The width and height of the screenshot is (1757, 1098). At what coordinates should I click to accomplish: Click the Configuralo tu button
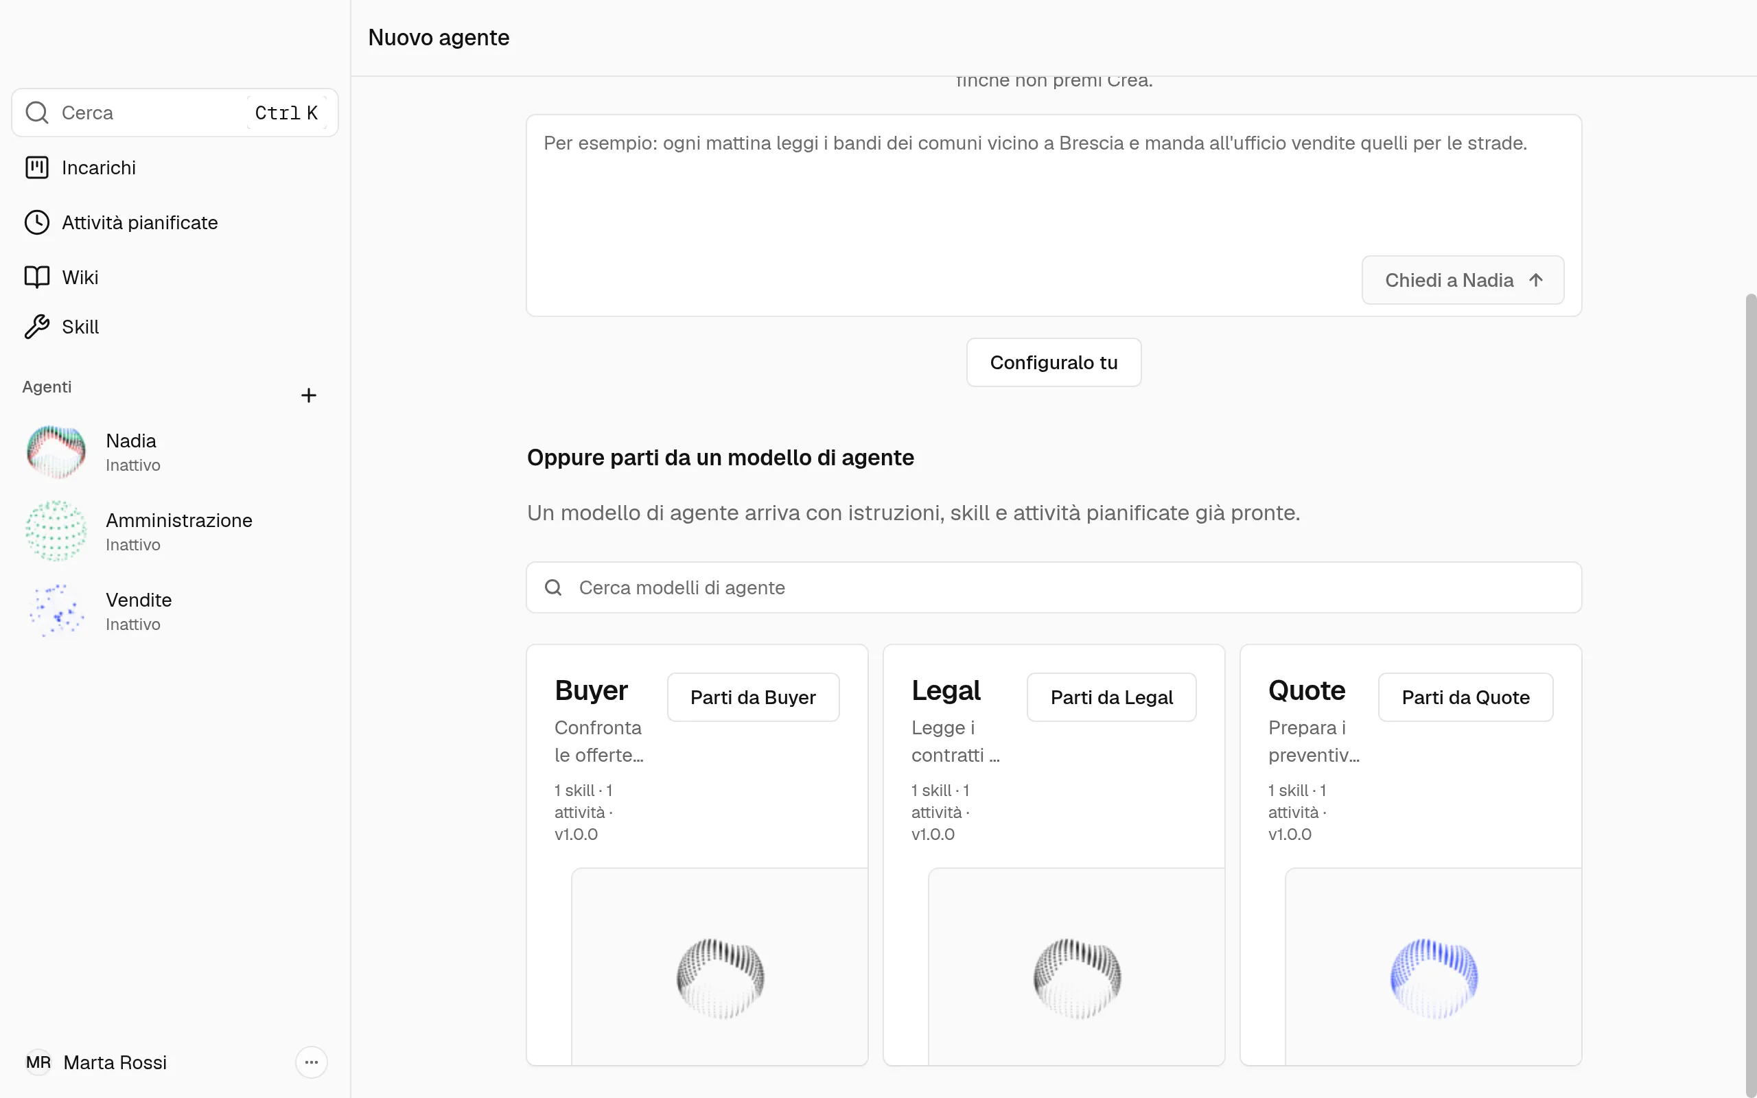[x=1054, y=362]
